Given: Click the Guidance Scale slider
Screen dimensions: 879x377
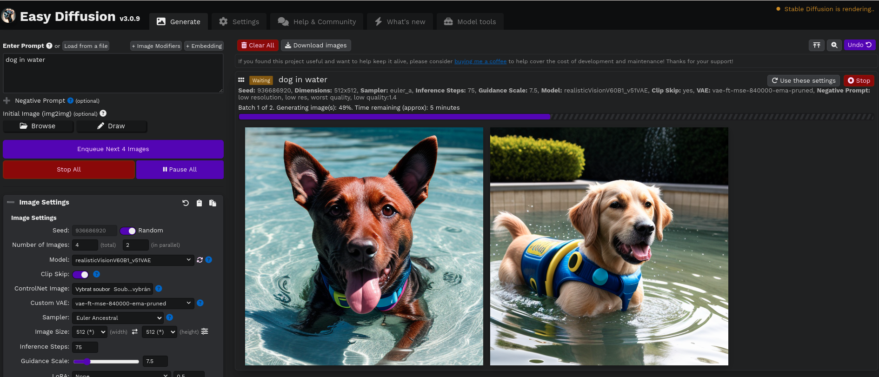Looking at the screenshot, I should (106, 361).
